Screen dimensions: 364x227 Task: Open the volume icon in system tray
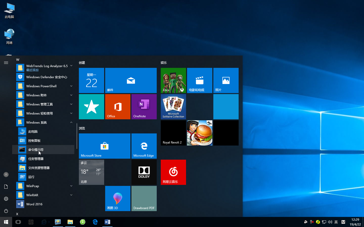[x=330, y=222]
